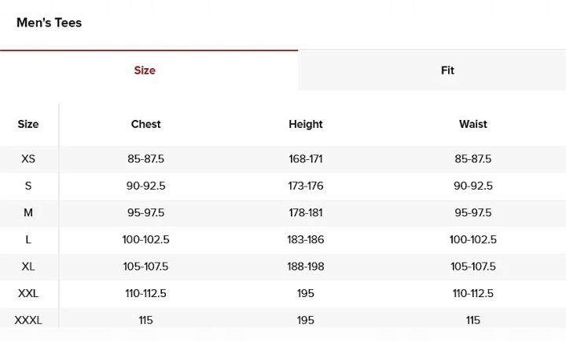Select the S size row label
The width and height of the screenshot is (566, 341).
(x=28, y=186)
